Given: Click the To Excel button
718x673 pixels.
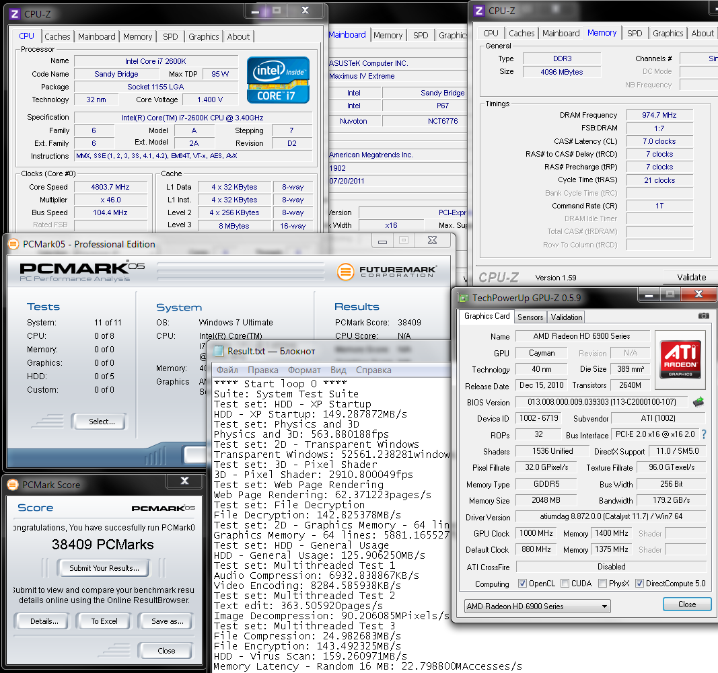Looking at the screenshot, I should click(104, 621).
